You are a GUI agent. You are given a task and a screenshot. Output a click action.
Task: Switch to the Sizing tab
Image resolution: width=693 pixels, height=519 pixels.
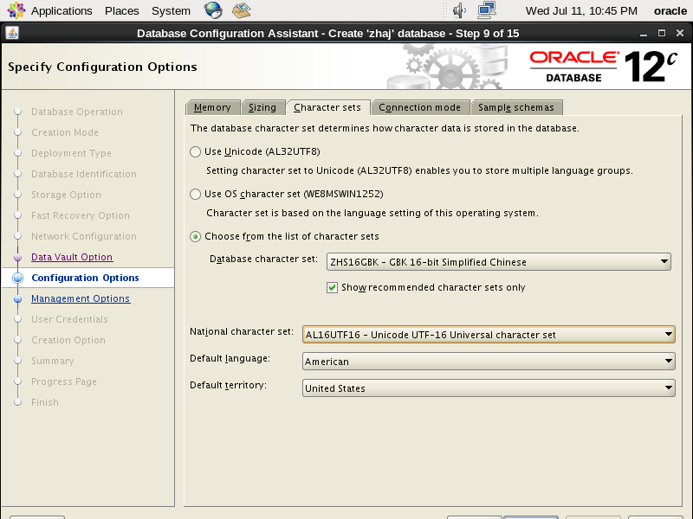pos(262,107)
